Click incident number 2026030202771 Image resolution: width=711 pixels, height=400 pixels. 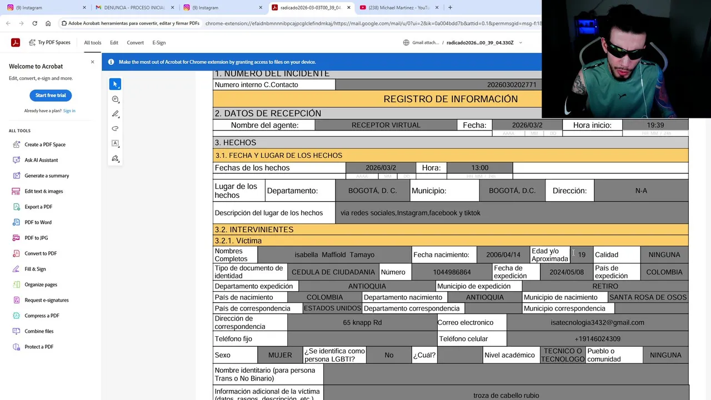512,85
